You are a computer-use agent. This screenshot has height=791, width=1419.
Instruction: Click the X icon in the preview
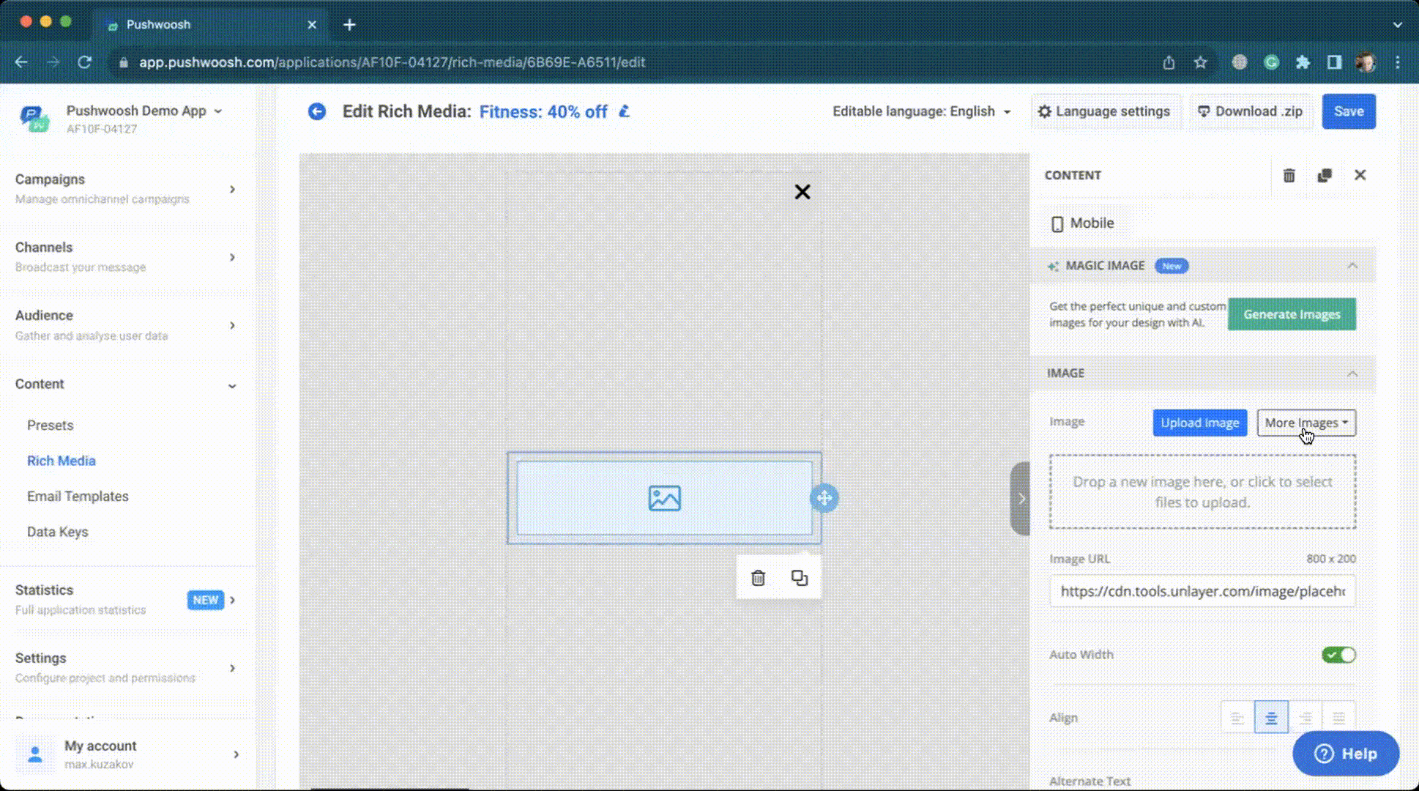point(802,192)
